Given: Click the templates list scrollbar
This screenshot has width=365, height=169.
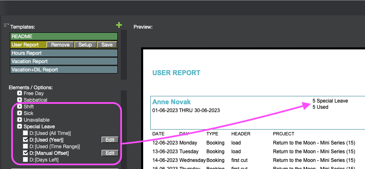Looking at the screenshot, I should point(124,54).
